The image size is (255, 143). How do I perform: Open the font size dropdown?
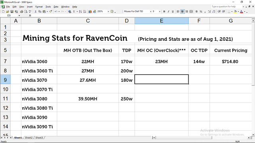coord(159,12)
